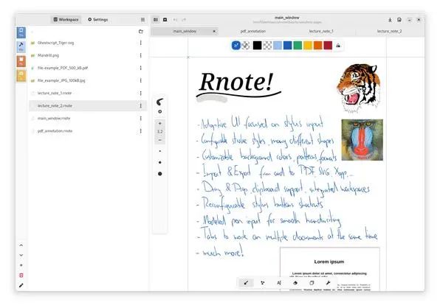
Task: Select the light blue hammer workspace
Action: click(21, 46)
